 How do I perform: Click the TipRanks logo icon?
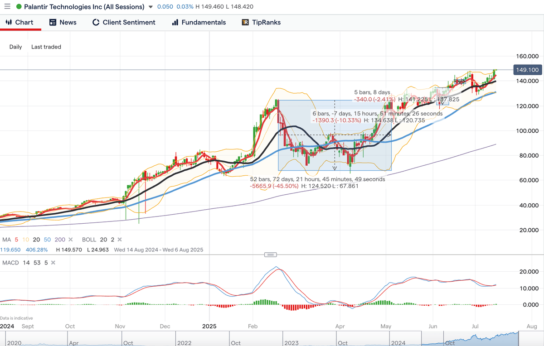point(245,22)
